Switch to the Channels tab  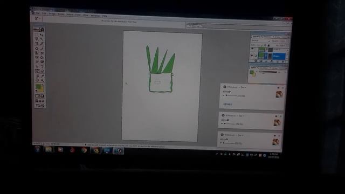click(267, 37)
